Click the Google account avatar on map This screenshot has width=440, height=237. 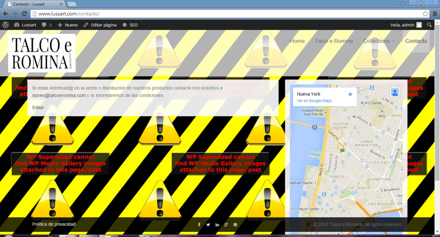coord(395,92)
